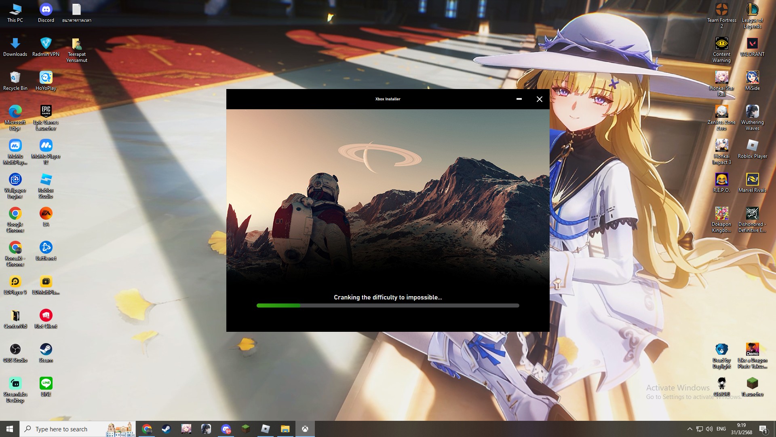Switch the ENG input language indicator
This screenshot has height=437, width=776.
coord(721,429)
